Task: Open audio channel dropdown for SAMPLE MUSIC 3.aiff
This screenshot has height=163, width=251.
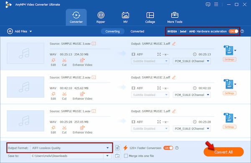Action: point(192,61)
